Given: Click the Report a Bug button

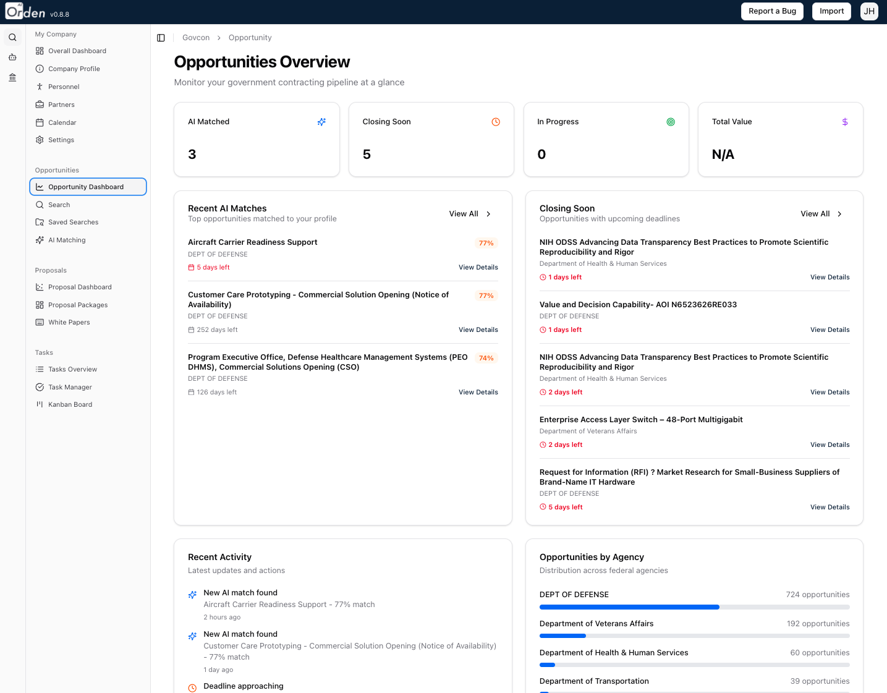Looking at the screenshot, I should 772,11.
